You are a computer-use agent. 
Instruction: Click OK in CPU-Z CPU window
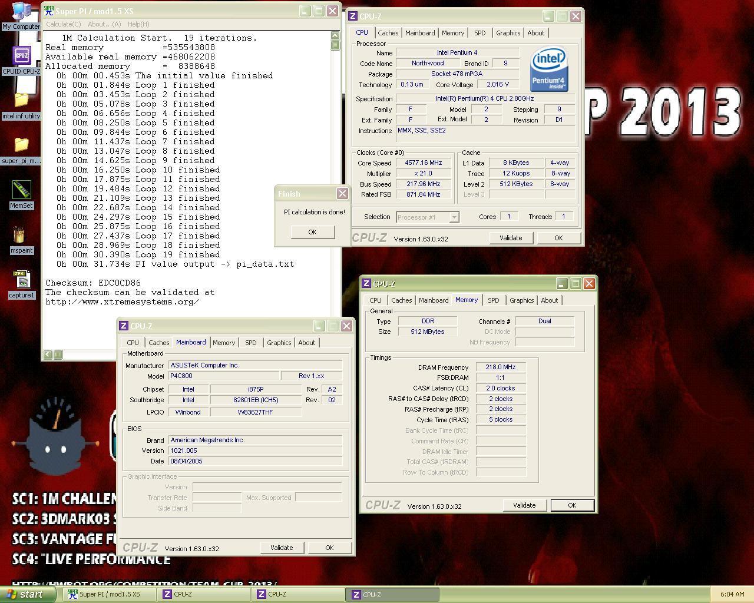point(558,238)
